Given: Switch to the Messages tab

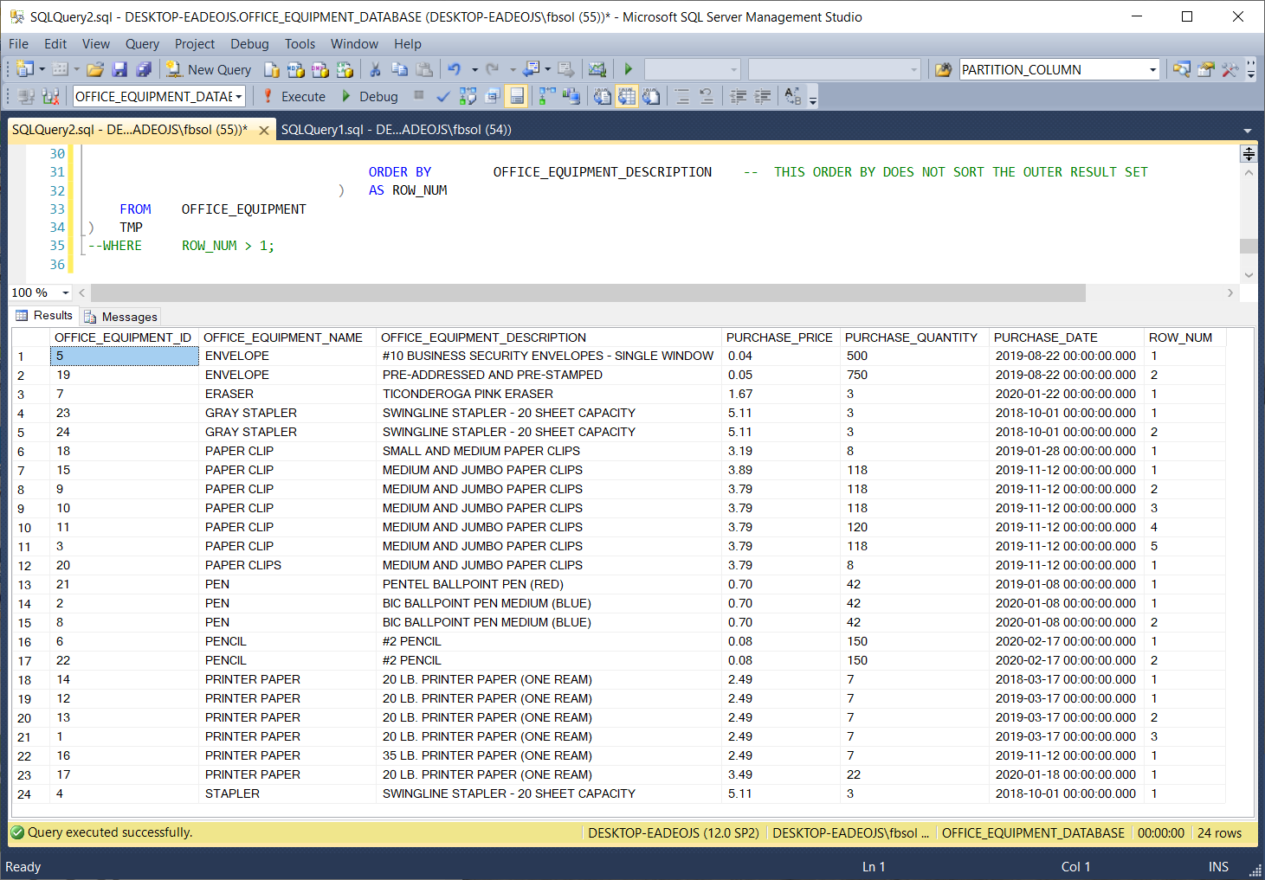Looking at the screenshot, I should pos(121,317).
